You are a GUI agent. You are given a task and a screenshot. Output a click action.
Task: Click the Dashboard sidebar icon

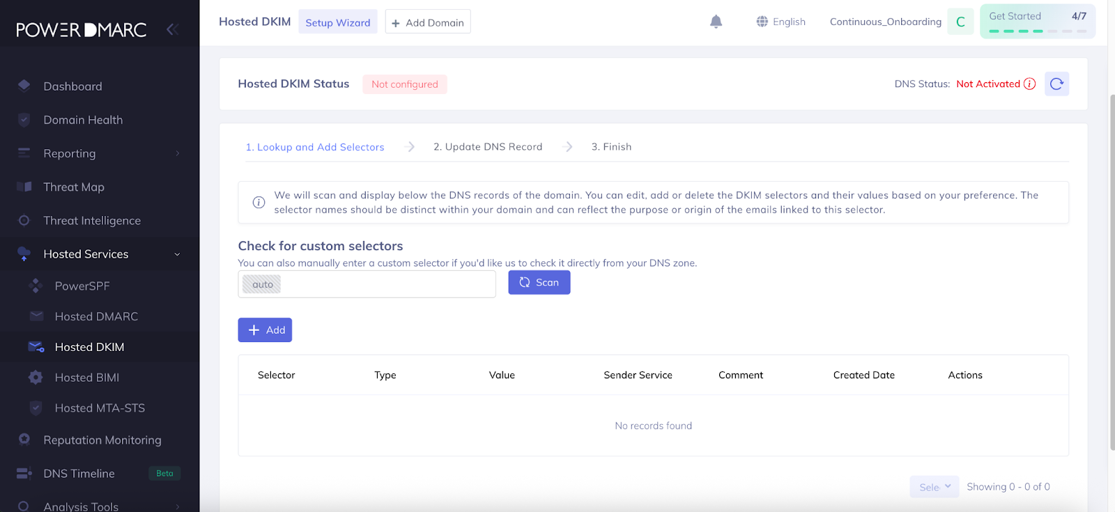point(24,86)
